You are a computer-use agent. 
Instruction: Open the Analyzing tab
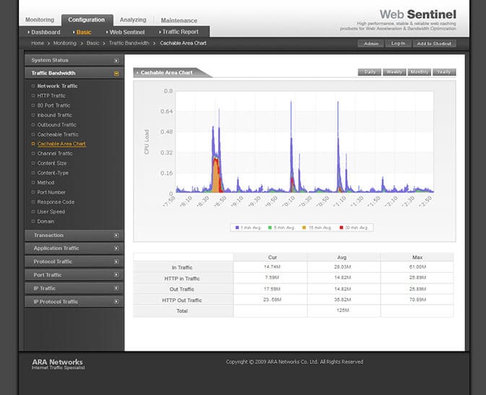click(133, 20)
